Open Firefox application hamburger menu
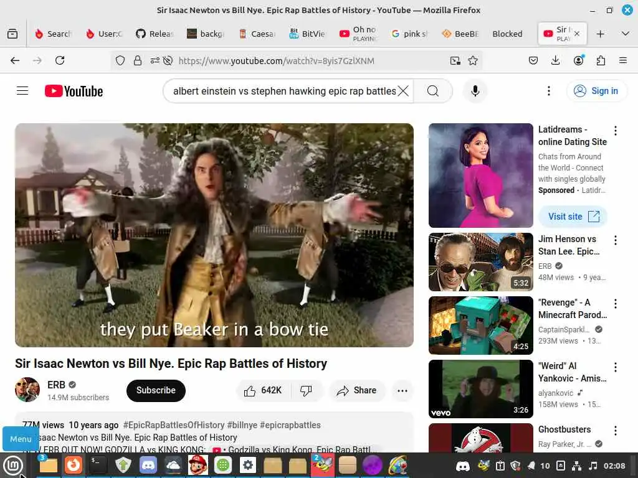The height and width of the screenshot is (478, 638). [622, 60]
